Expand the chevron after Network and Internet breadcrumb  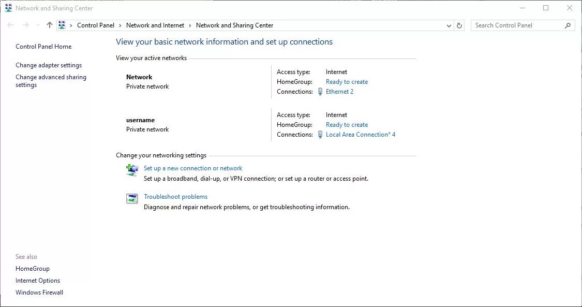click(x=190, y=25)
